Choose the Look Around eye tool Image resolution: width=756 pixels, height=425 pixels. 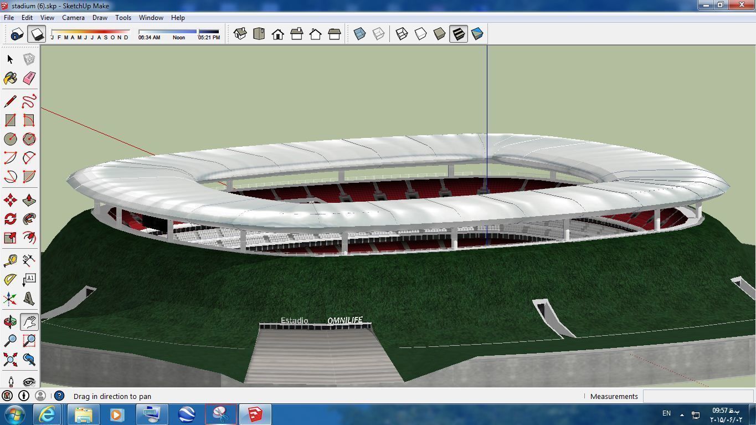29,381
